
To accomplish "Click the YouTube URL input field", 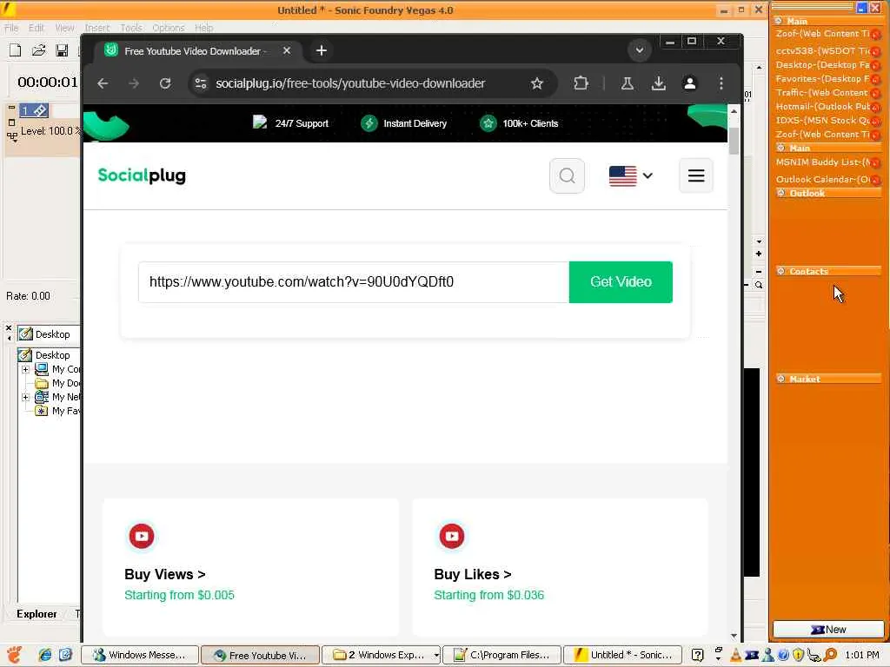I will tap(354, 282).
